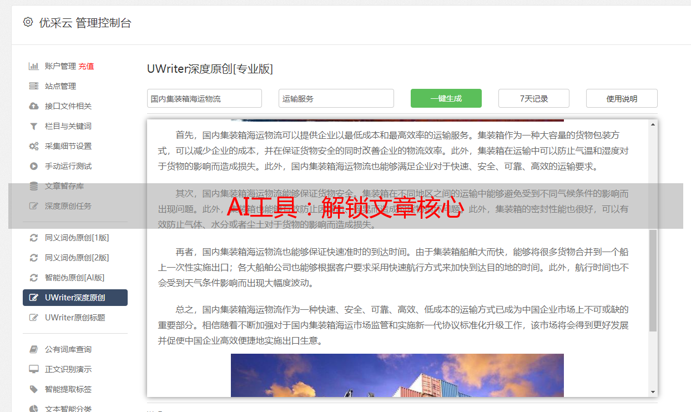Viewport: 691px width, 412px height.
Task: Click the article scrollbar up arrow
Action: click(653, 124)
